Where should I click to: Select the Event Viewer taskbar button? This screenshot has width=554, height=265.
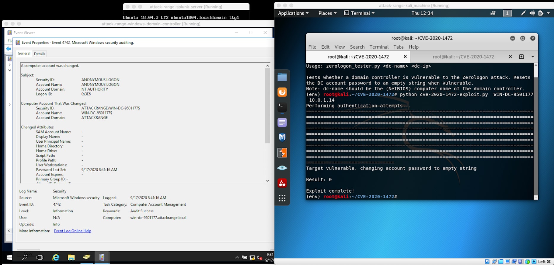coord(102,257)
